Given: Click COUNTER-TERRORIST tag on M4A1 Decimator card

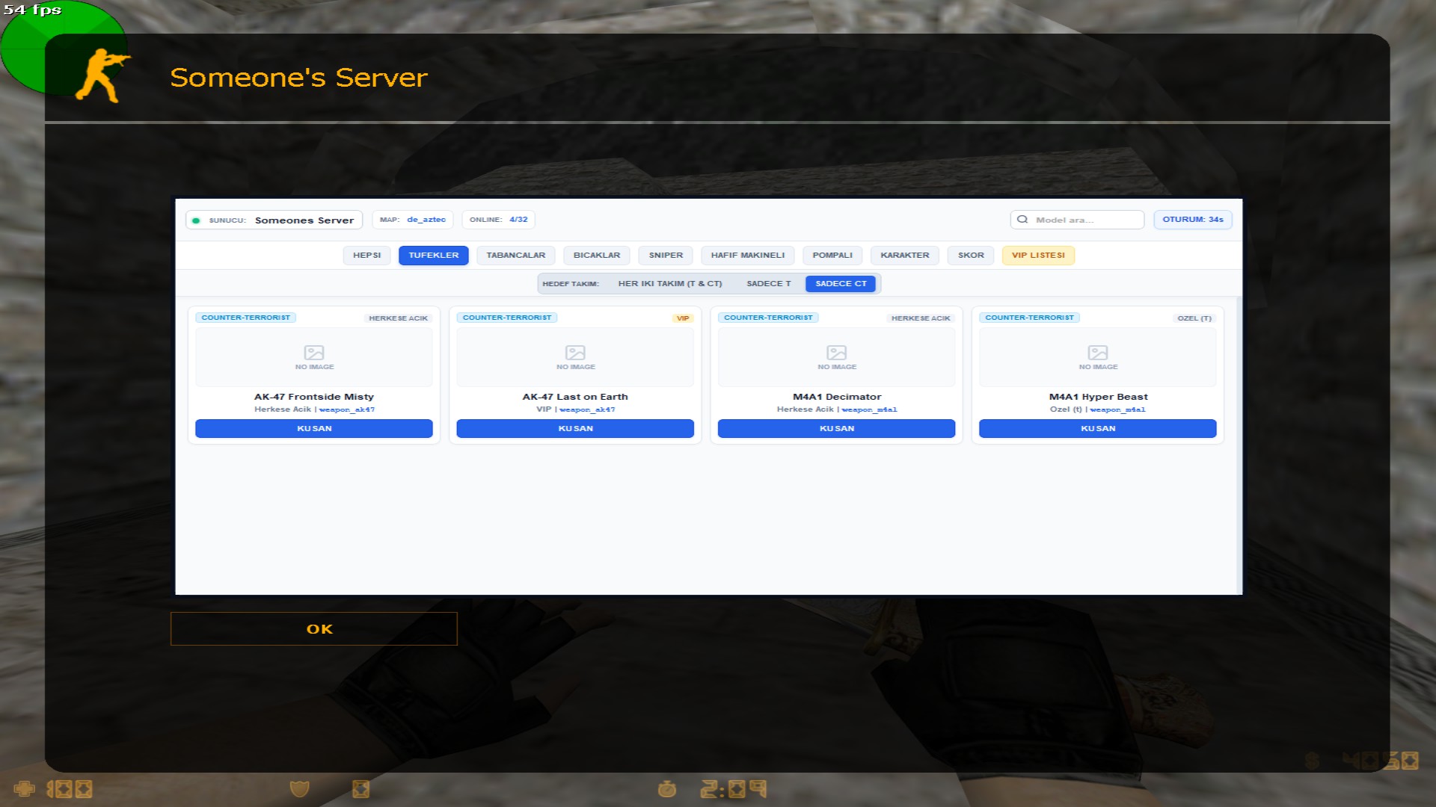Looking at the screenshot, I should [768, 318].
